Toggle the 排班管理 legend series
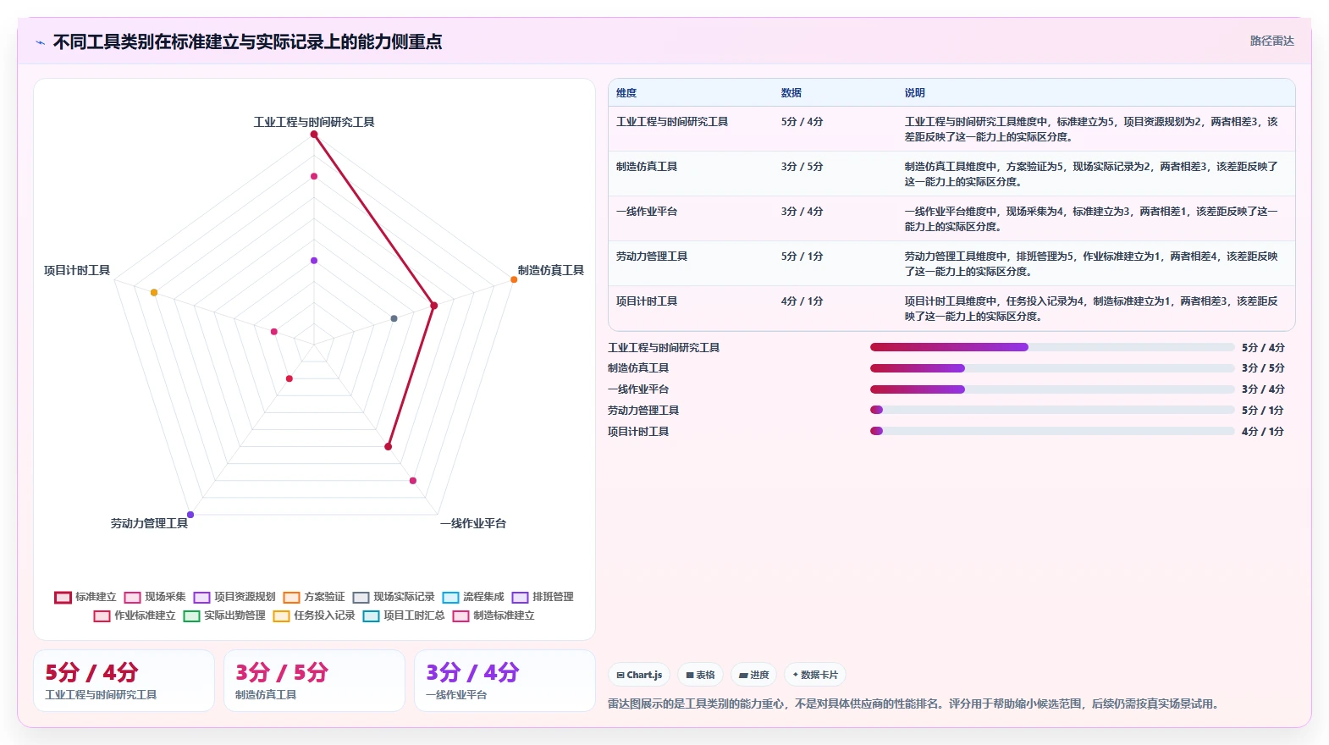This screenshot has height=745, width=1329. click(x=543, y=597)
